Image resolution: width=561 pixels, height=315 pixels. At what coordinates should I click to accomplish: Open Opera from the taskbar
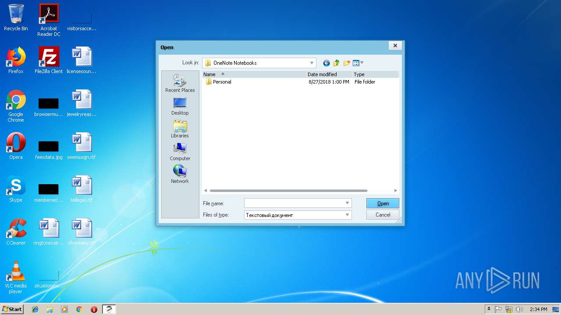pyautogui.click(x=94, y=309)
